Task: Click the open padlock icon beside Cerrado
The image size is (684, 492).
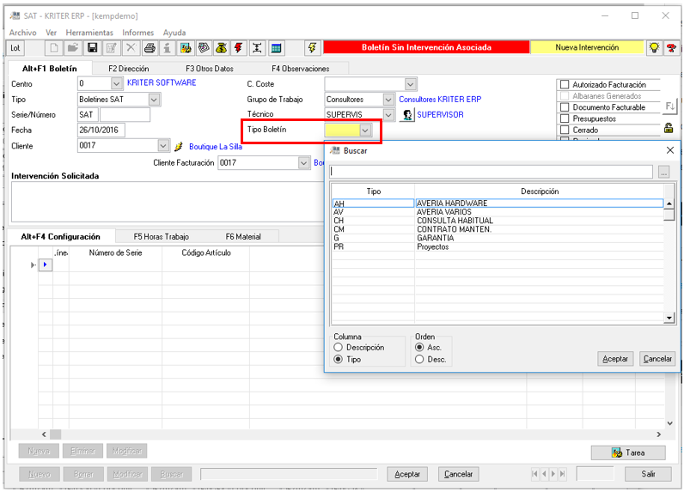Action: pyautogui.click(x=669, y=128)
